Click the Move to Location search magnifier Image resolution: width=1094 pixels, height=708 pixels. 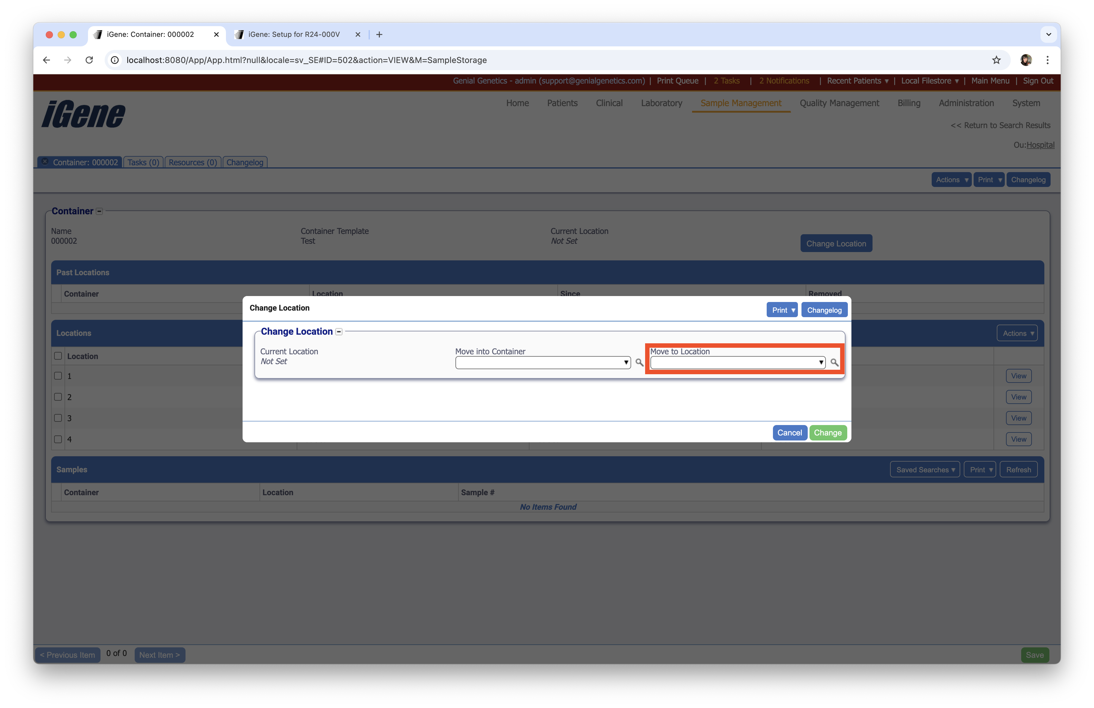point(834,363)
